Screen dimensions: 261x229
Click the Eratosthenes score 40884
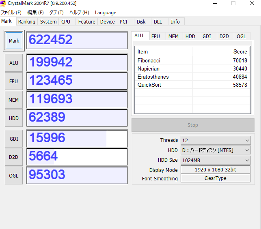(240, 77)
